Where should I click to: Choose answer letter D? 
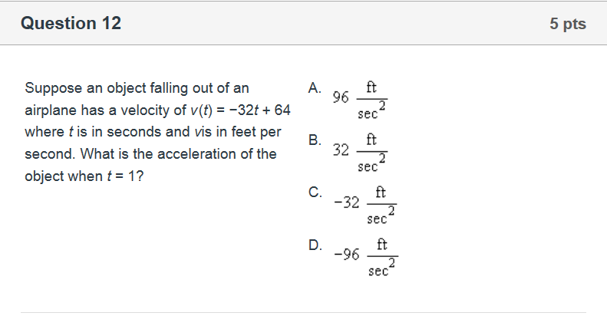click(x=315, y=245)
